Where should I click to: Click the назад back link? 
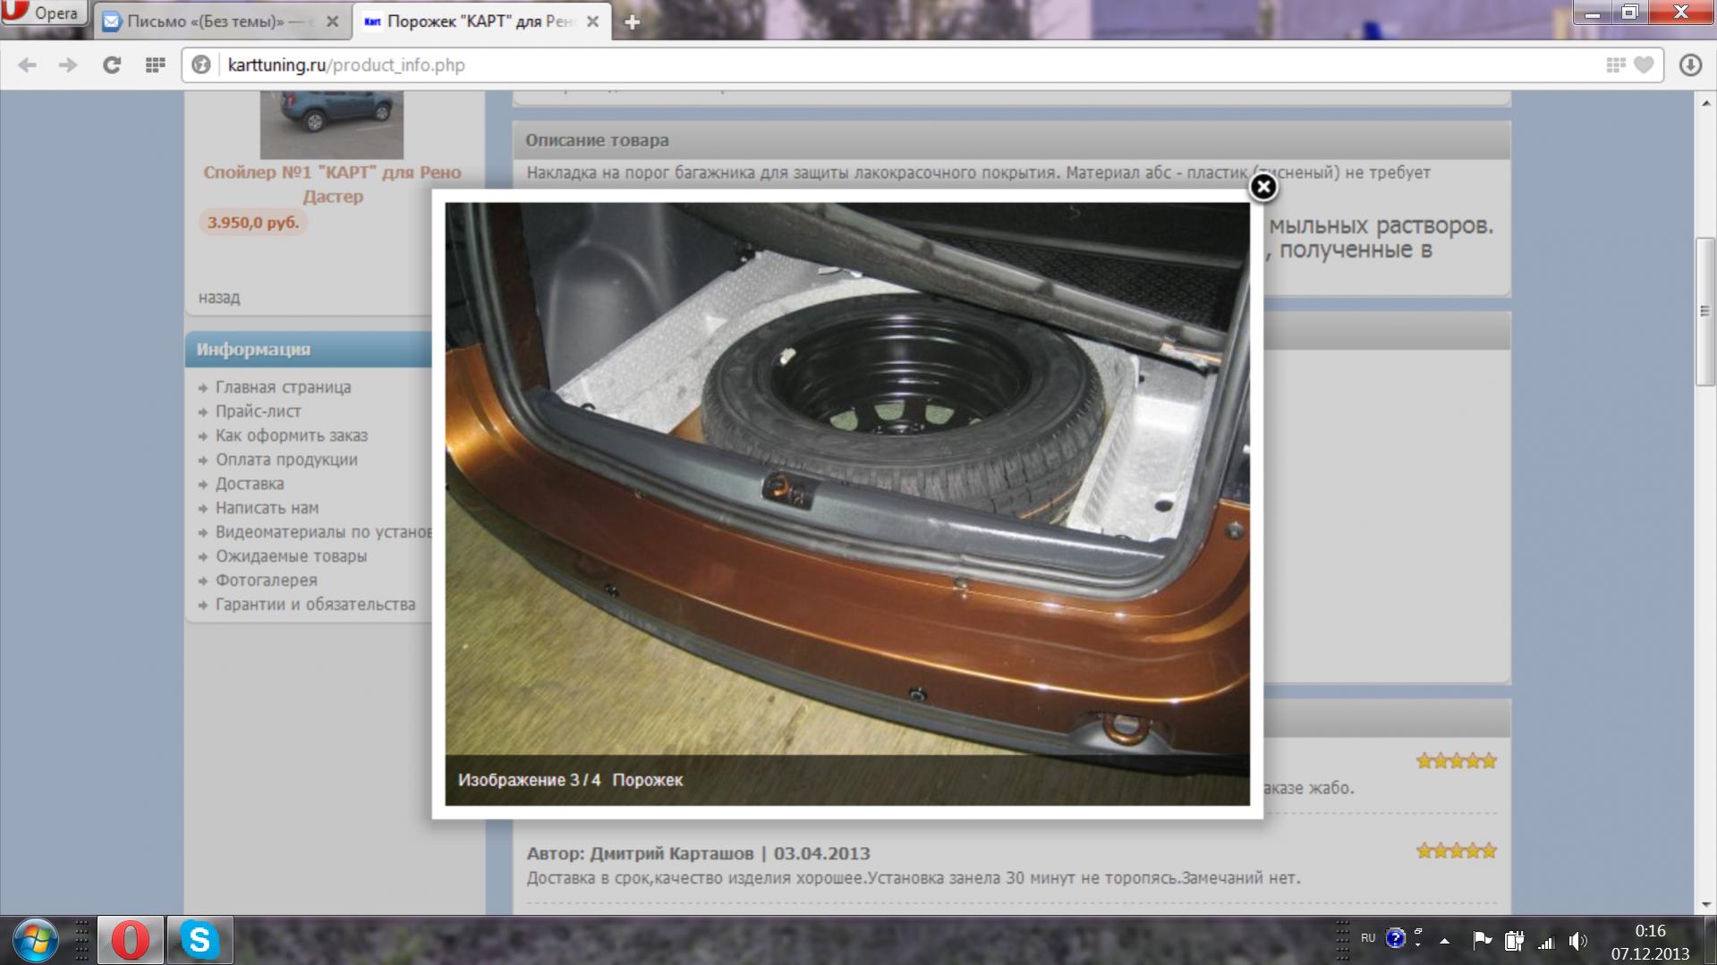click(x=219, y=298)
